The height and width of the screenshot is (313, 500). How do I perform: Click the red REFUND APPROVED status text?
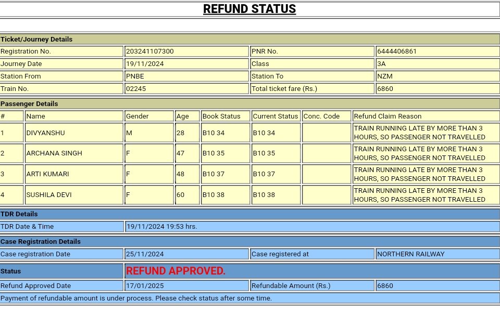pos(176,271)
